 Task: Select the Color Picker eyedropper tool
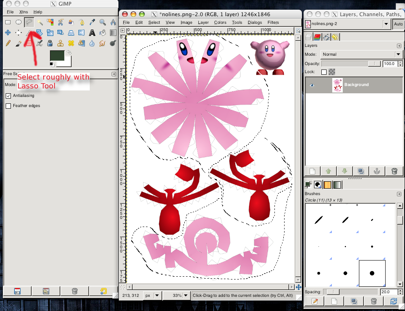coord(92,22)
